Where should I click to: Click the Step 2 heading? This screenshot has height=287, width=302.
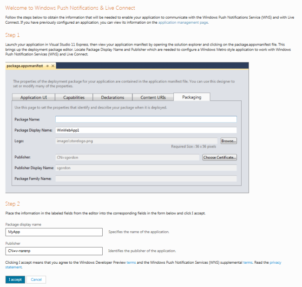click(x=13, y=204)
